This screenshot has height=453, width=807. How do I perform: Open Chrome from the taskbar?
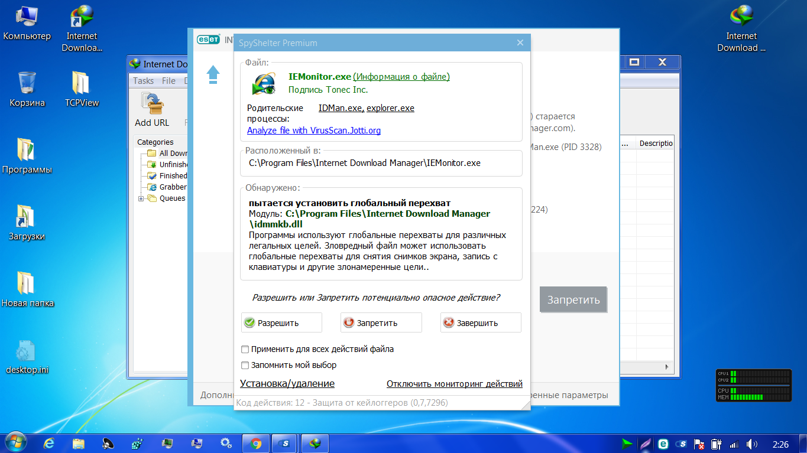click(255, 443)
